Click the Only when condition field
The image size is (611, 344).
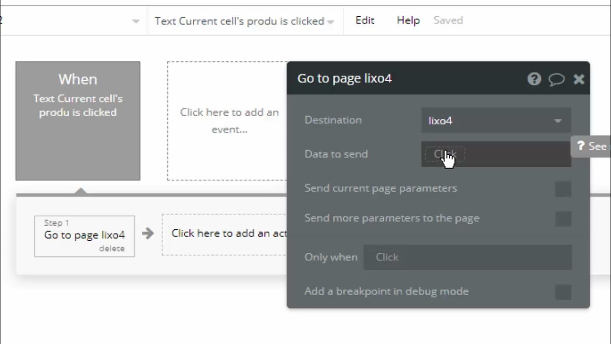tap(467, 257)
